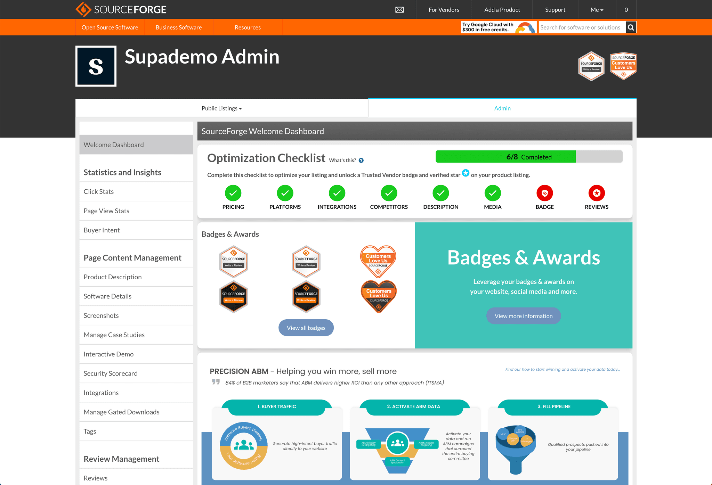Open Tags in sidebar
Image resolution: width=712 pixels, height=485 pixels.
(136, 431)
